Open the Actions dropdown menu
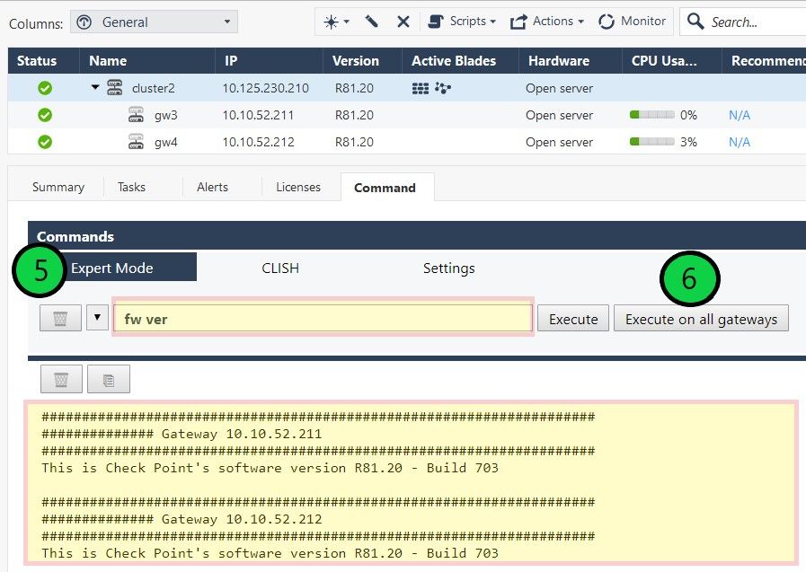The height and width of the screenshot is (572, 806). click(546, 22)
